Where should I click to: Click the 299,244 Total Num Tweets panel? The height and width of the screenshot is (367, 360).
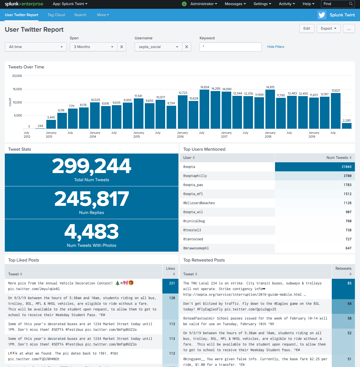[91, 170]
